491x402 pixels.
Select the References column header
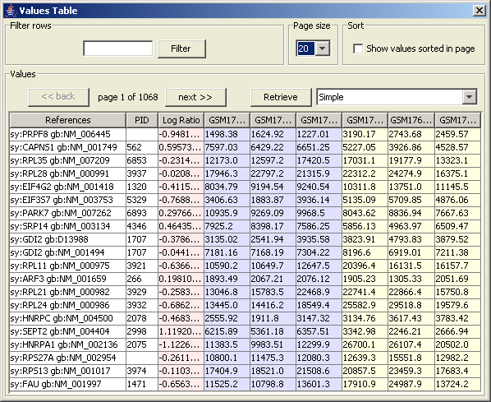coord(67,120)
